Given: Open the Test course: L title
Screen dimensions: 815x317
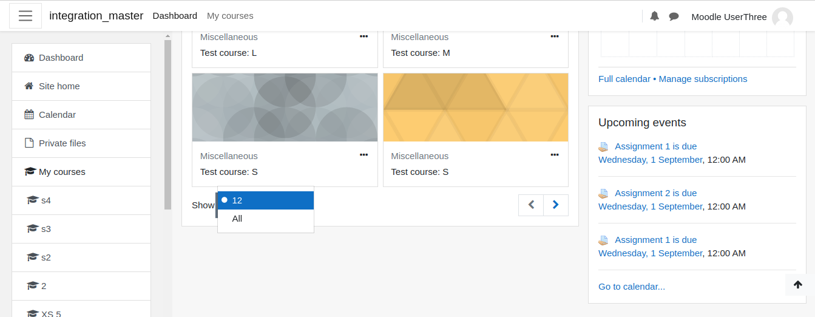Looking at the screenshot, I should [228, 53].
